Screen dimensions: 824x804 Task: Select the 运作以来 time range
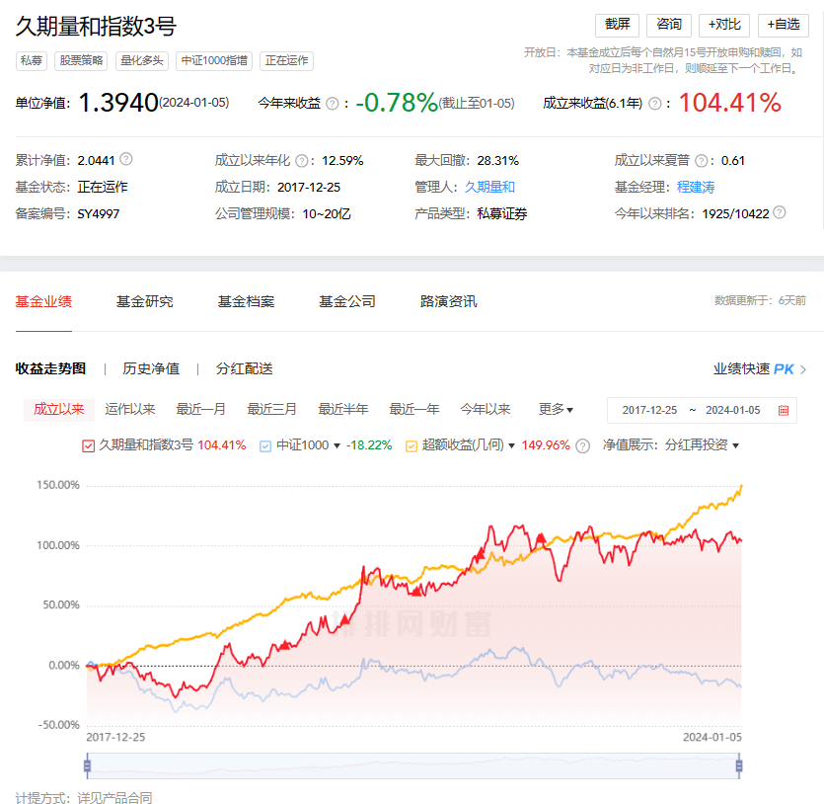click(130, 409)
